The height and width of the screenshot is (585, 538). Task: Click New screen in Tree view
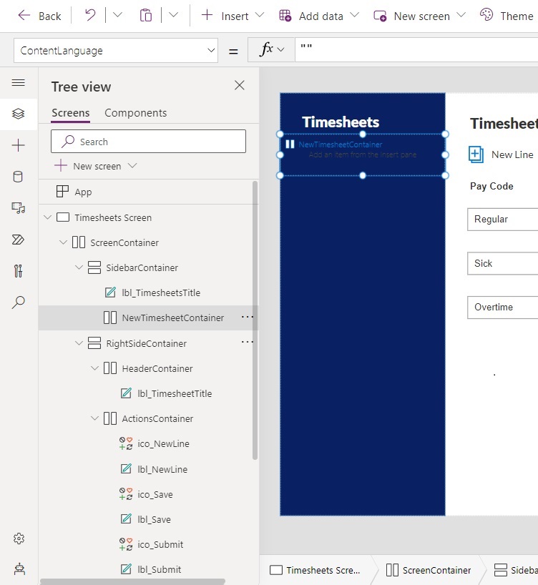tap(97, 166)
